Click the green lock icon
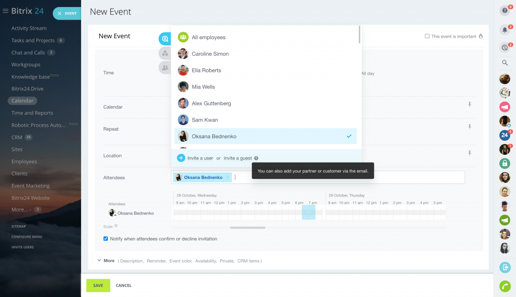This screenshot has width=516, height=297. [504, 163]
